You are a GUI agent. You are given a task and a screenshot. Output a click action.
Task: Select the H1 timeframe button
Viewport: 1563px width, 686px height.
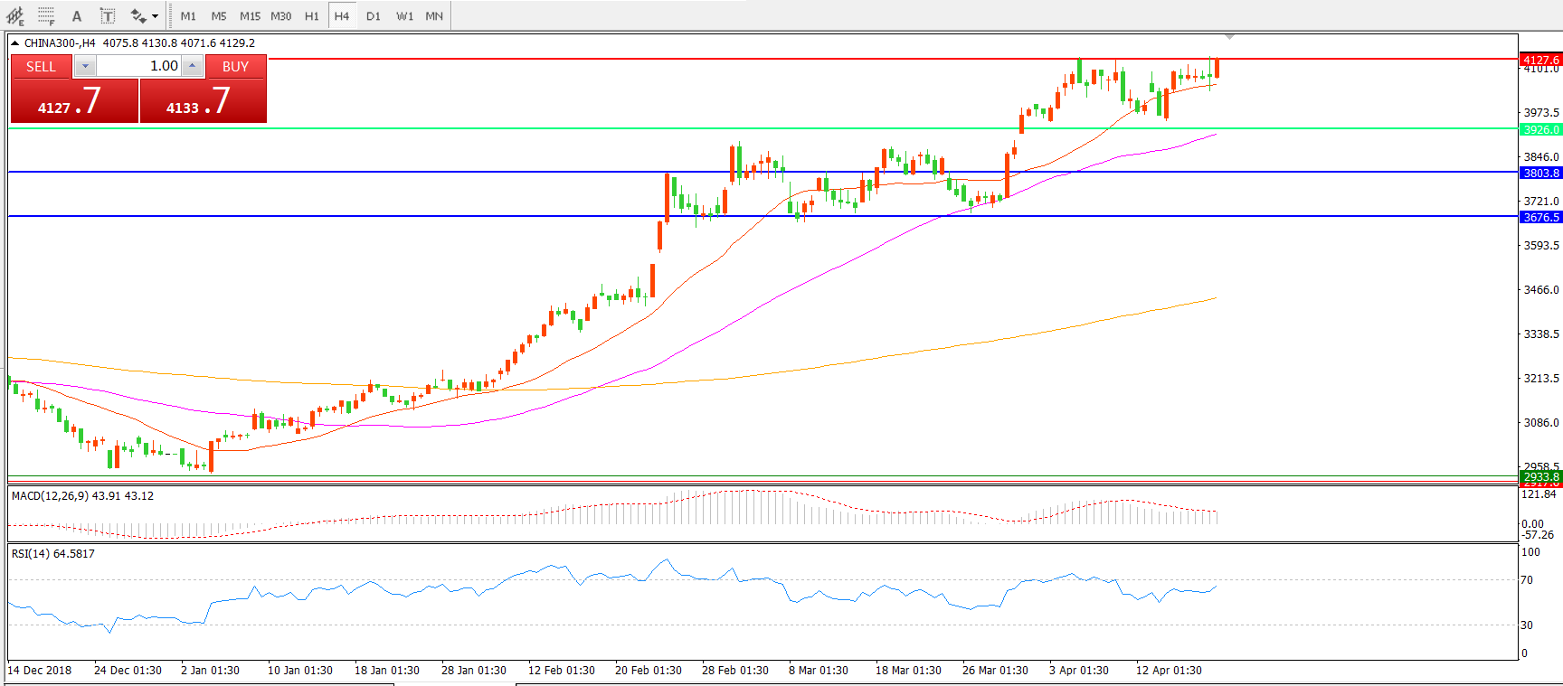[x=311, y=16]
